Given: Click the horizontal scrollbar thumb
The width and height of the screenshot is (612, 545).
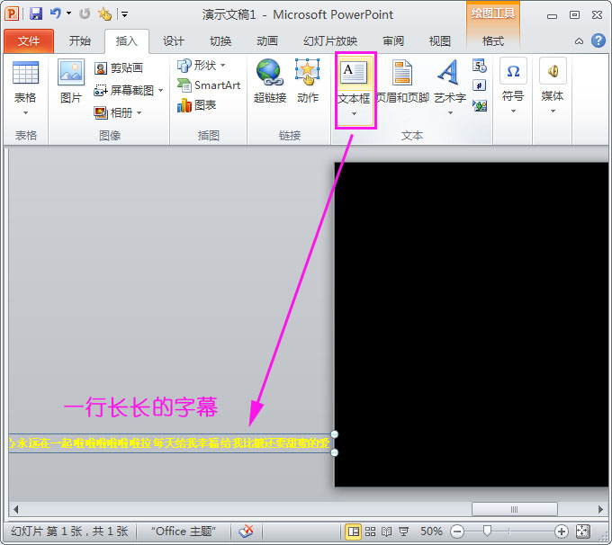Looking at the screenshot, I should coord(515,510).
